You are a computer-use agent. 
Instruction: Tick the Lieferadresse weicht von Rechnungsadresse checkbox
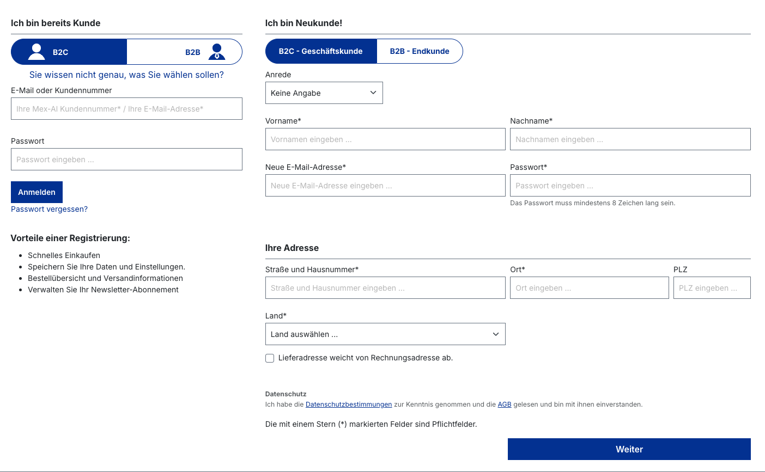[x=270, y=358]
